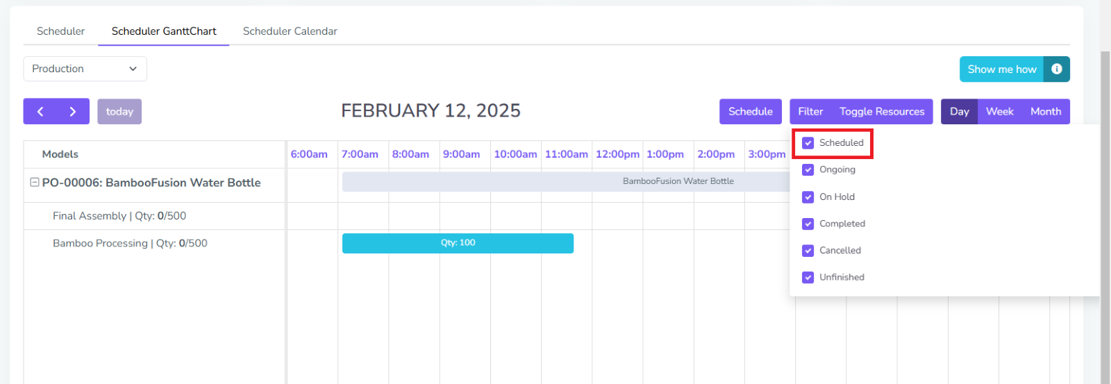Click the info icon beside Show me how
1111x384 pixels.
coord(1056,69)
